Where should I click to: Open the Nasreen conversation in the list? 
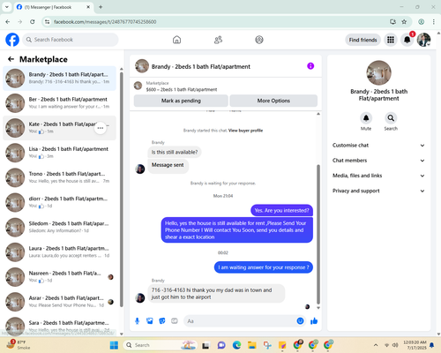click(60, 277)
